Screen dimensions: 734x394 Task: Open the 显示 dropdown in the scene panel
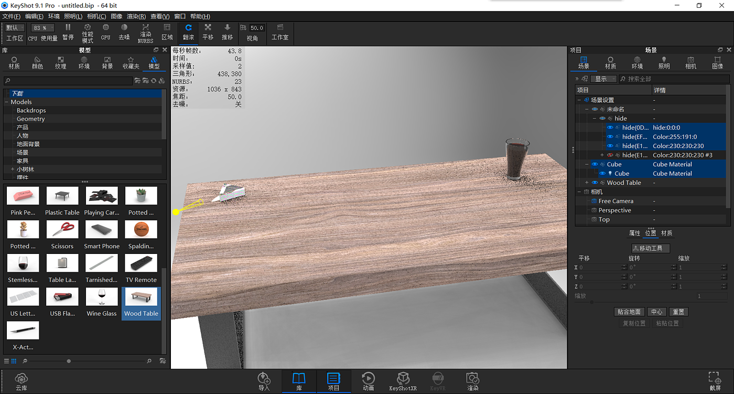coord(603,79)
